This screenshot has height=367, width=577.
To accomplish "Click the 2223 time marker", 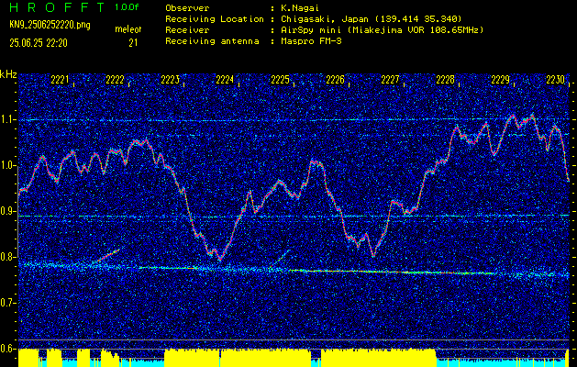I will [170, 80].
